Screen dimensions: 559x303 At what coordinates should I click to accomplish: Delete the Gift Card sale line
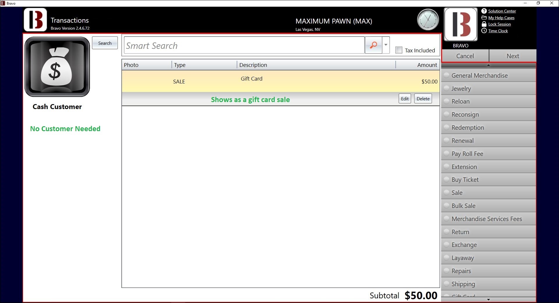click(423, 99)
